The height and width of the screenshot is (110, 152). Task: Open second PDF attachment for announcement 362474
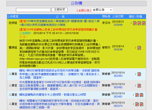pyautogui.click(x=141, y=104)
